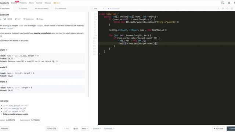Open the Contest menu item

pyautogui.click(x=39, y=3)
